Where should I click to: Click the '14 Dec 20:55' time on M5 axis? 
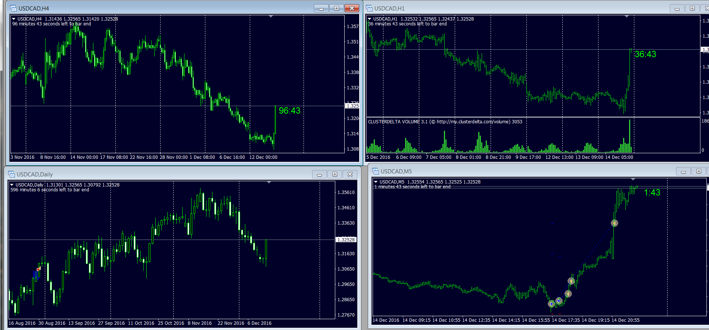625,320
